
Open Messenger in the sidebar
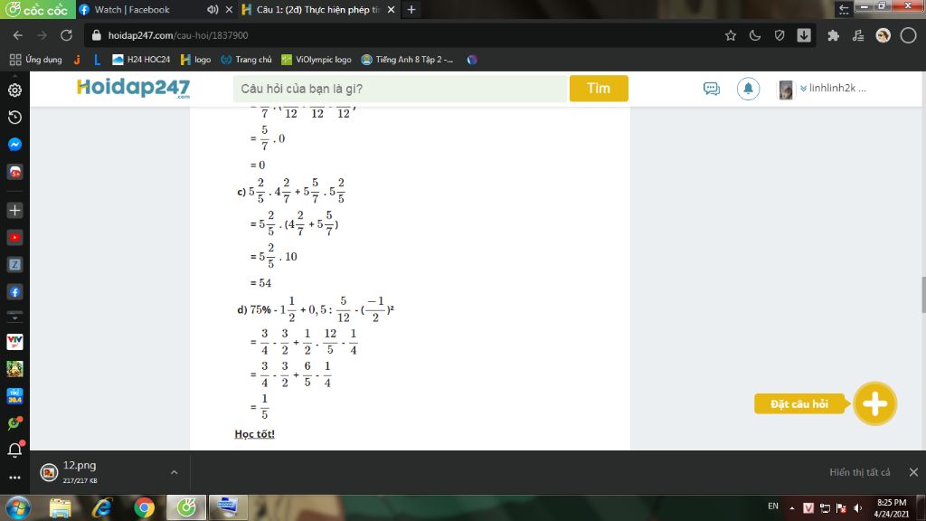(x=14, y=144)
